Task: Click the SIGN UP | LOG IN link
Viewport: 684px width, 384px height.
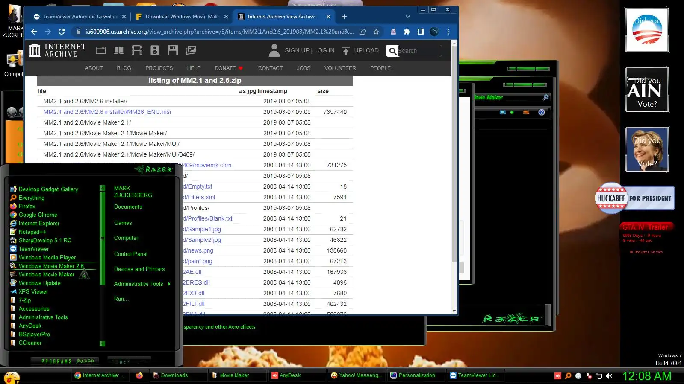Action: tap(310, 50)
